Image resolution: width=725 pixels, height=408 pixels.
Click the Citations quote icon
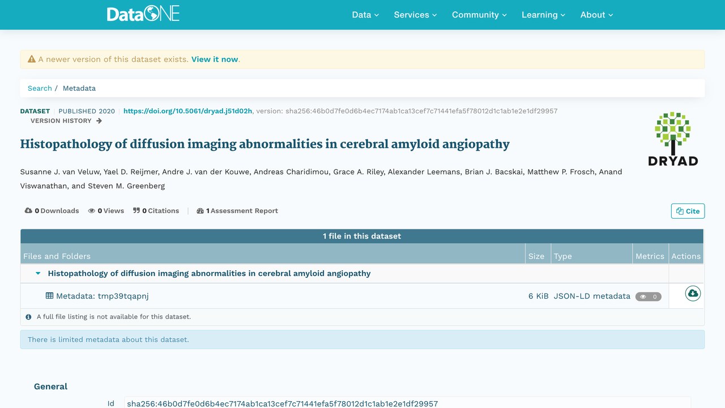[137, 211]
